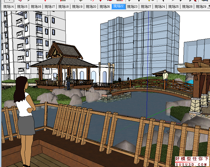The width and height of the screenshot is (210, 167).
Task: Switch to scene tab 现场14
Action: pos(8,7)
